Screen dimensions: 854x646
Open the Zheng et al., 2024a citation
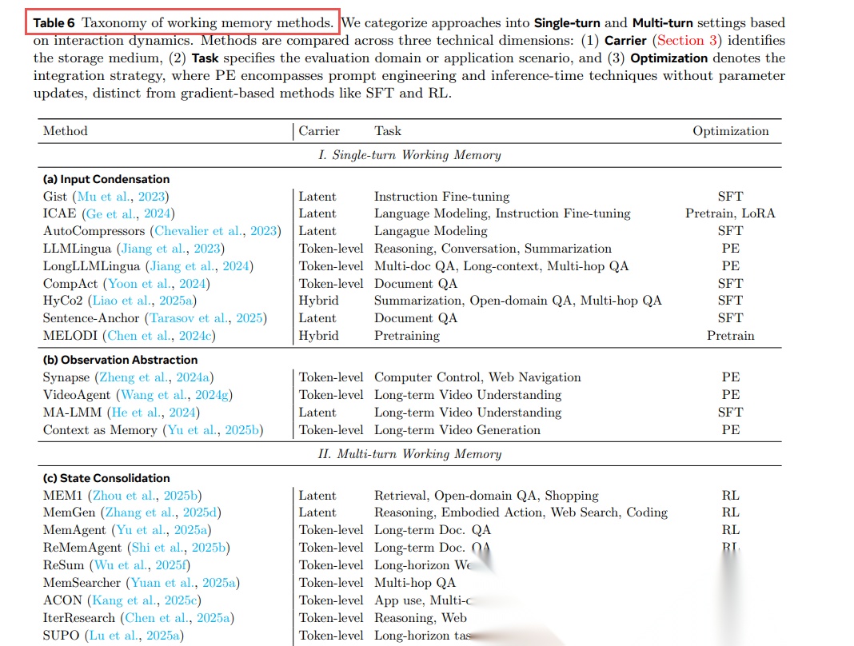(154, 377)
